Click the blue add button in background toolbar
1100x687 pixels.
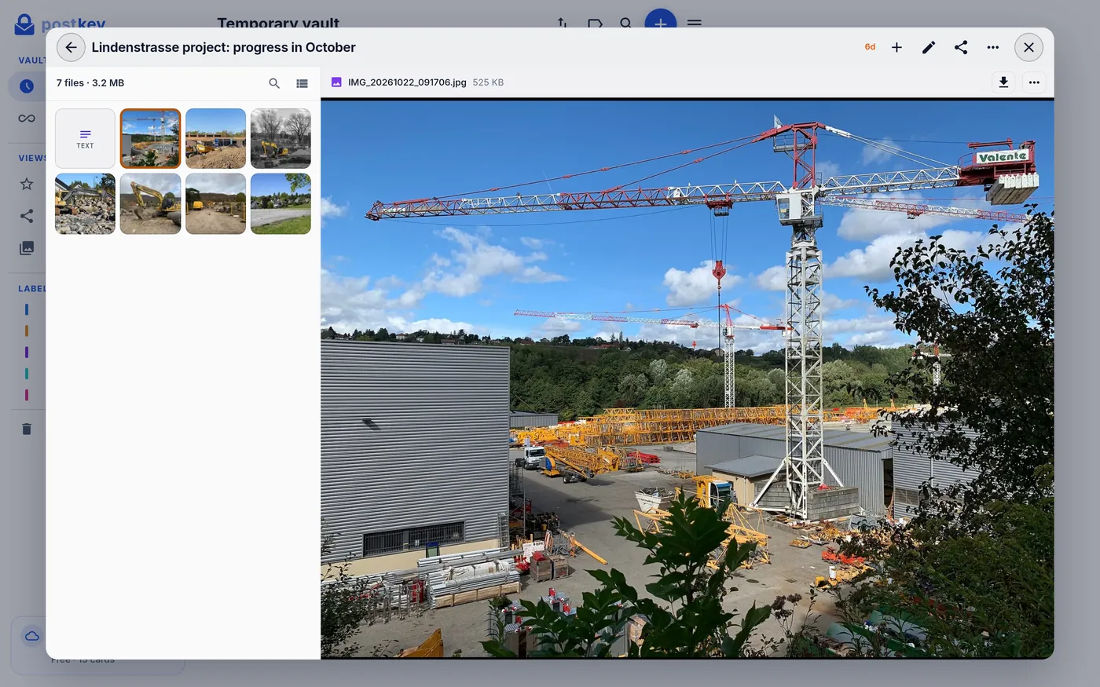(x=661, y=20)
